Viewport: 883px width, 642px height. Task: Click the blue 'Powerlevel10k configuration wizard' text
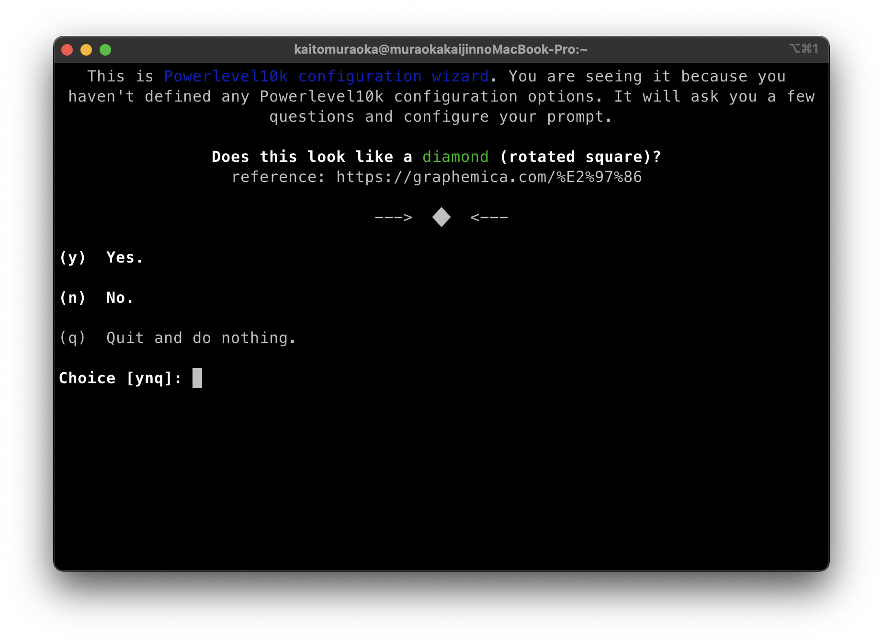pyautogui.click(x=326, y=77)
